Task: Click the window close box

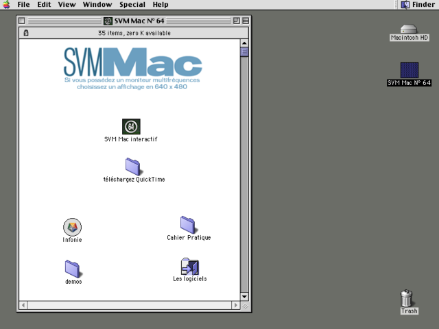Action: pyautogui.click(x=22, y=21)
